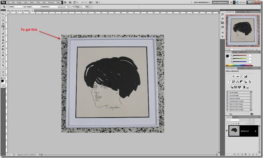Select the History Brush tool

pos(3,43)
